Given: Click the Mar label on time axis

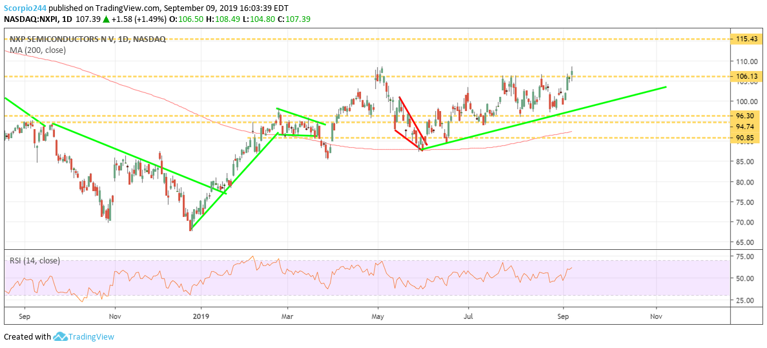Looking at the screenshot, I should [288, 316].
